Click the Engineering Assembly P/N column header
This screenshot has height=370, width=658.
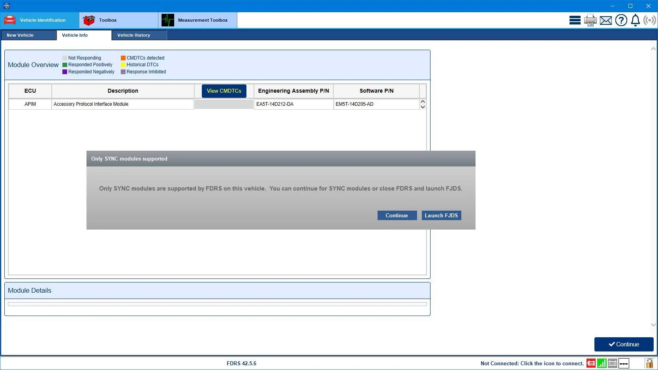pos(293,91)
